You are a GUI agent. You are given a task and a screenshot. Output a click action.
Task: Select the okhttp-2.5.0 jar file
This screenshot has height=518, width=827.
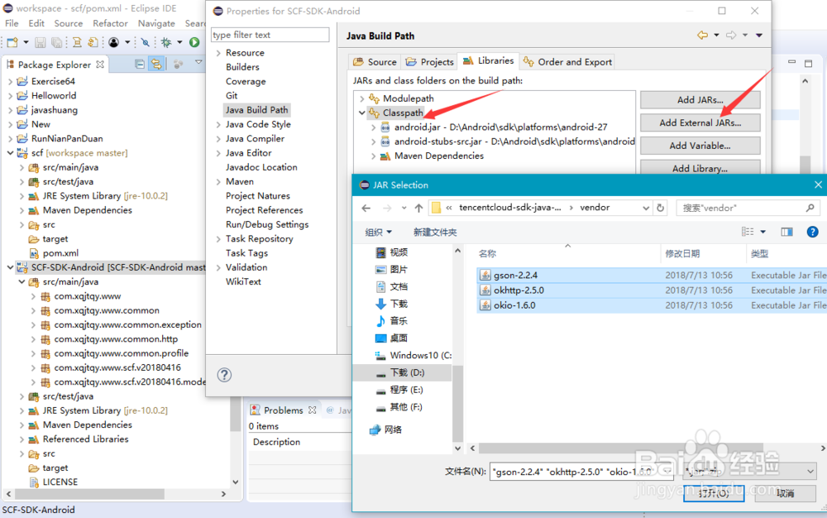pos(519,290)
